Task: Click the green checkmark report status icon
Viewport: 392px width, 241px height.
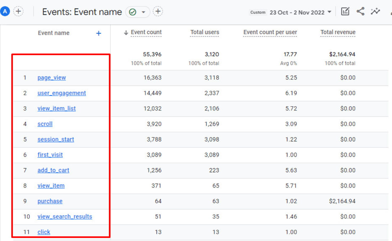Action: [132, 12]
